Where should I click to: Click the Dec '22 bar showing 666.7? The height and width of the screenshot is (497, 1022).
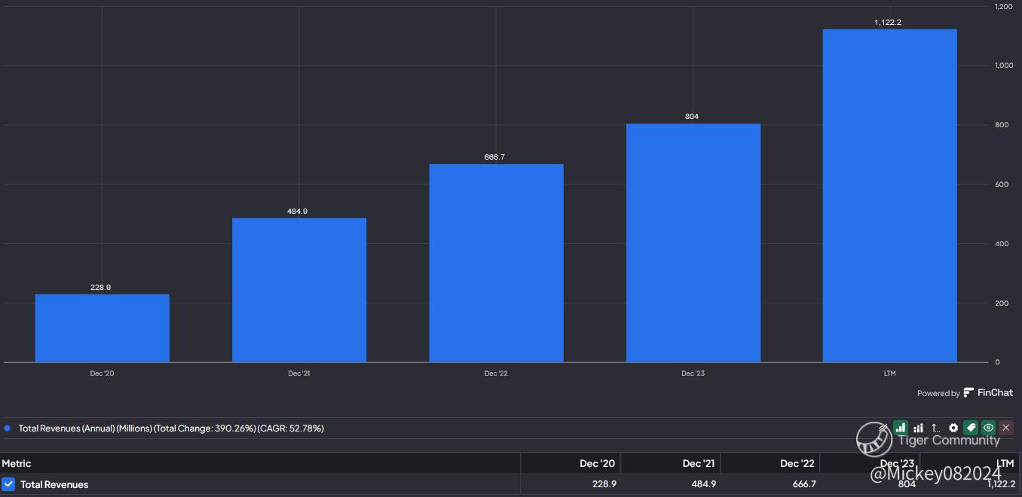(496, 263)
